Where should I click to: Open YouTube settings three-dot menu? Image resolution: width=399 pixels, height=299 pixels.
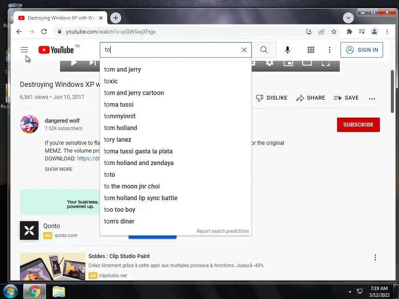[330, 50]
